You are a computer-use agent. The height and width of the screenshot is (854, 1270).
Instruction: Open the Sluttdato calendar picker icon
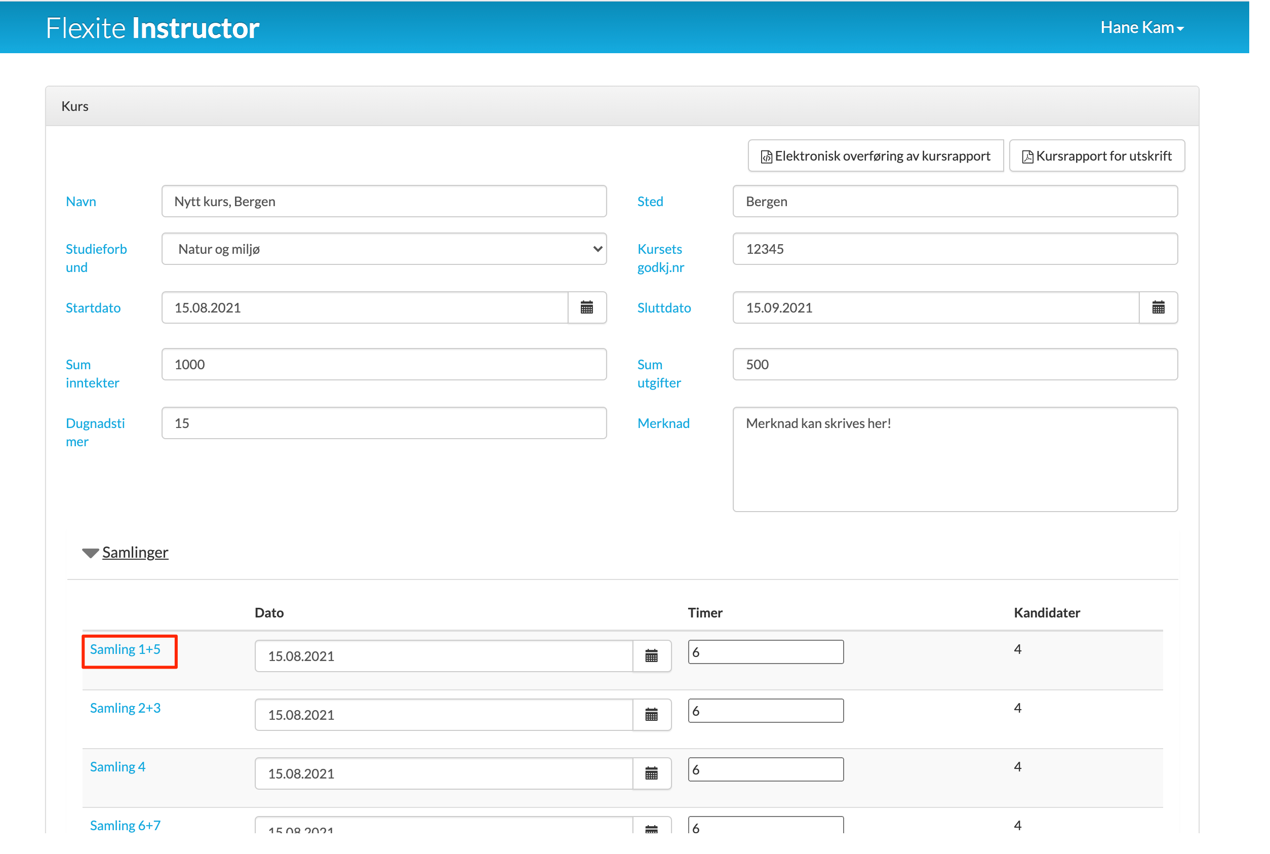(1158, 308)
